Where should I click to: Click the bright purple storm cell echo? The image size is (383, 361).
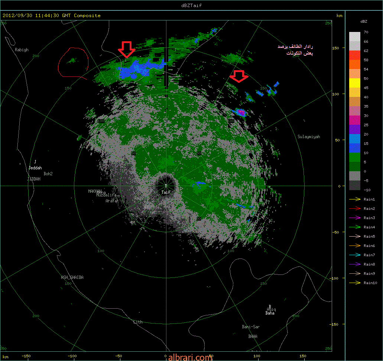click(241, 113)
